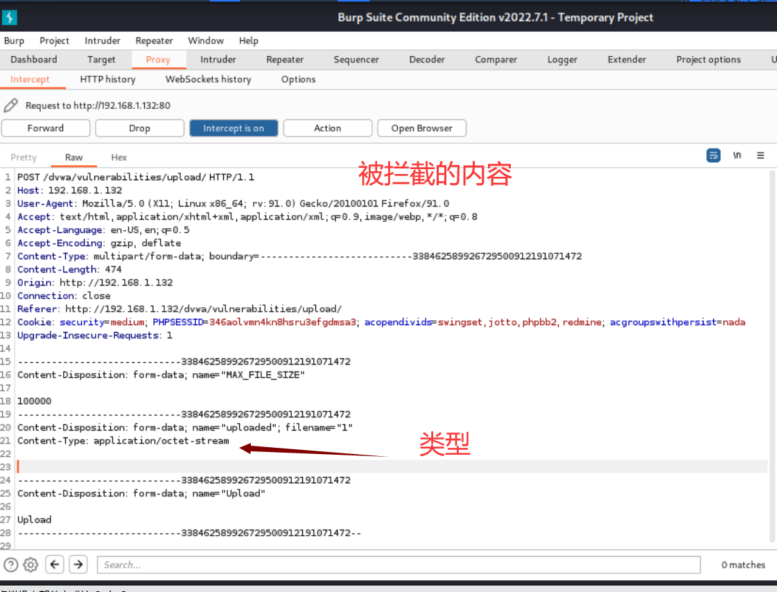Switch to the Dashboard tab
The height and width of the screenshot is (592, 777).
[34, 60]
